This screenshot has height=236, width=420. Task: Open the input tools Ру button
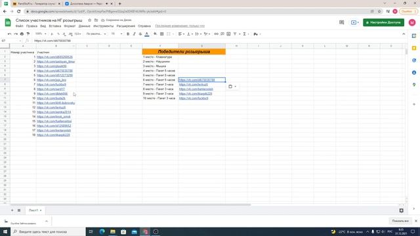(x=257, y=34)
